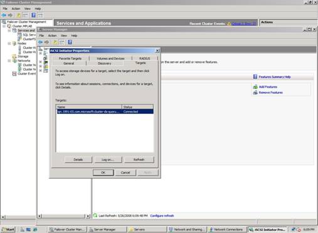This screenshot has width=318, height=233.
Task: Select SQL Server item in cluster tree
Action: click(x=29, y=35)
